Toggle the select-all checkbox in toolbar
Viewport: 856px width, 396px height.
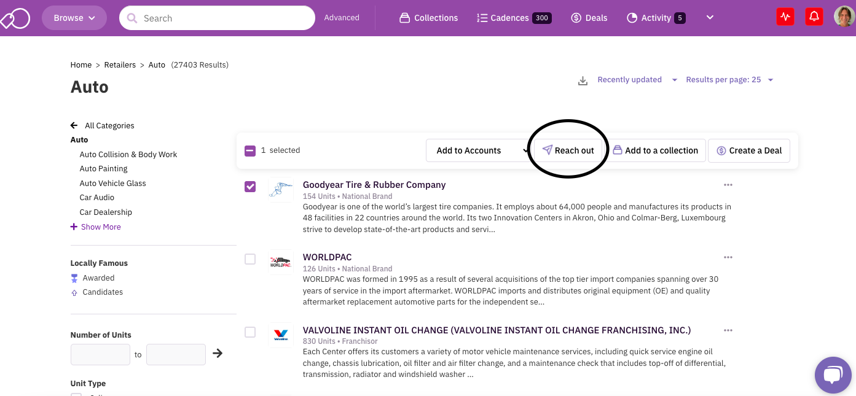(250, 150)
